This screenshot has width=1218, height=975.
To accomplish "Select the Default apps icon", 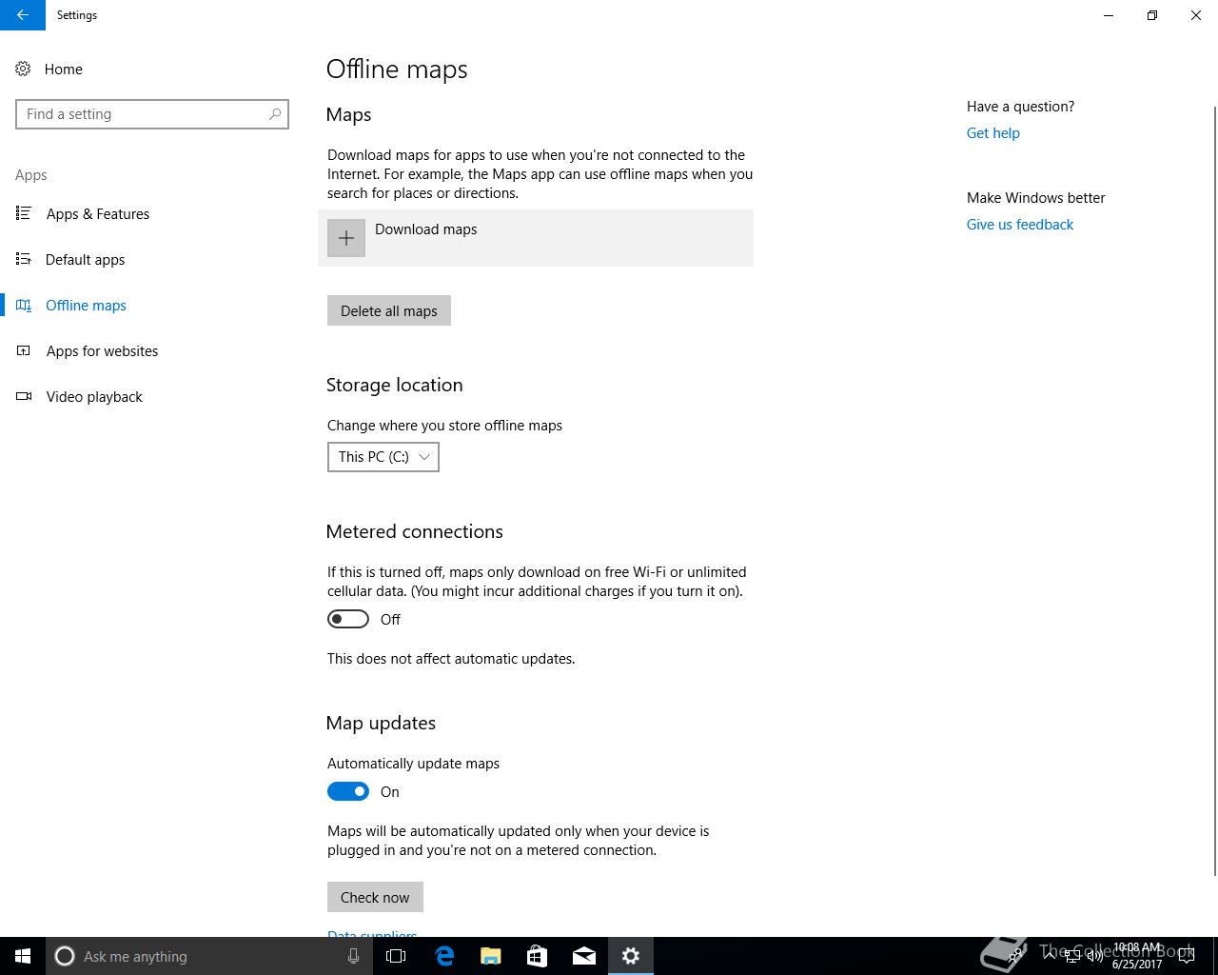I will click(x=24, y=259).
